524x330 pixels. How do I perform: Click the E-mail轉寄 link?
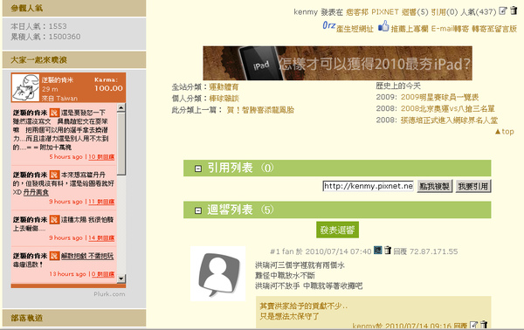450,29
